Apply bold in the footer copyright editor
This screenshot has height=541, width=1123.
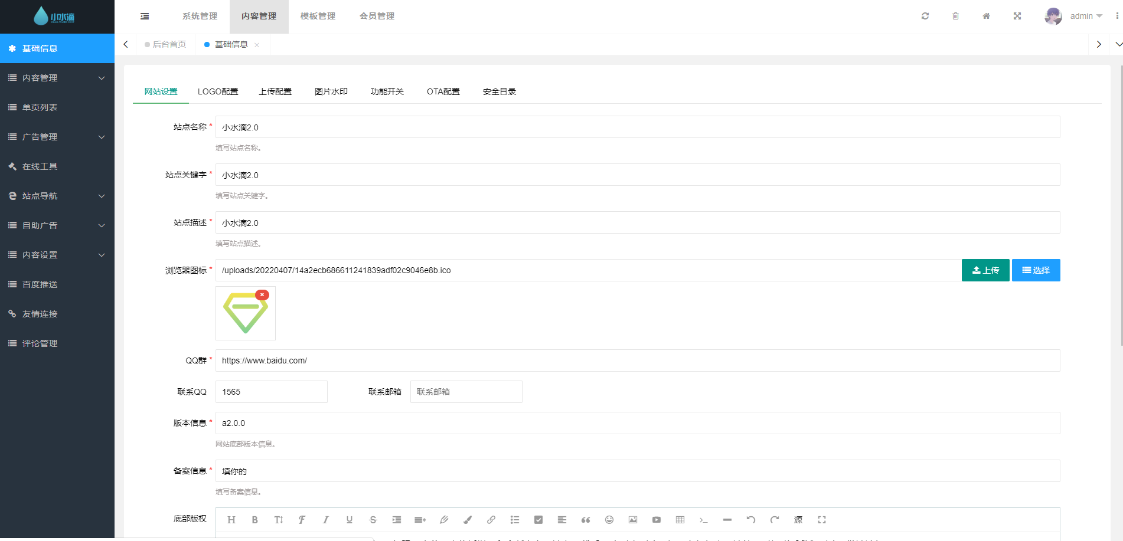pyautogui.click(x=254, y=520)
